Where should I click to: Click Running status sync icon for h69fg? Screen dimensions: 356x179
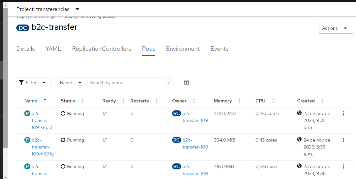[63, 140]
